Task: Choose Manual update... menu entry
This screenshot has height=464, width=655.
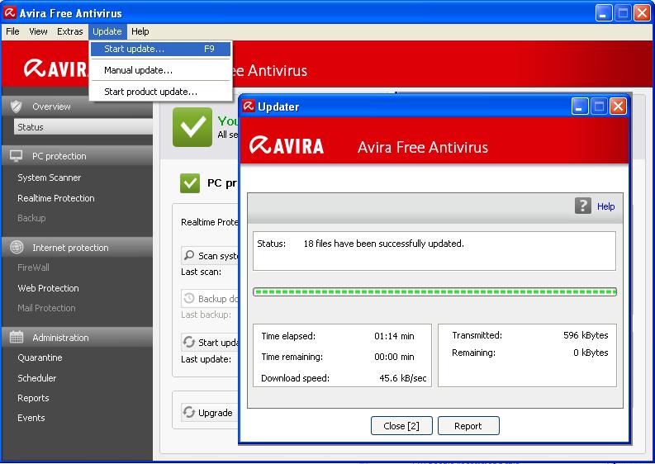Action: [x=160, y=70]
